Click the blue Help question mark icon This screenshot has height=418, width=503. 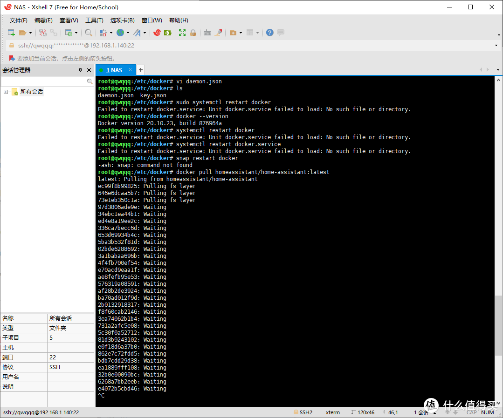(x=269, y=33)
